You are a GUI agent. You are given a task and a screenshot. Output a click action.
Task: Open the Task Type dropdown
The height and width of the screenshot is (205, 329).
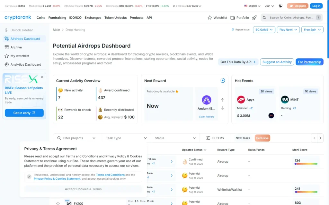tap(126, 138)
